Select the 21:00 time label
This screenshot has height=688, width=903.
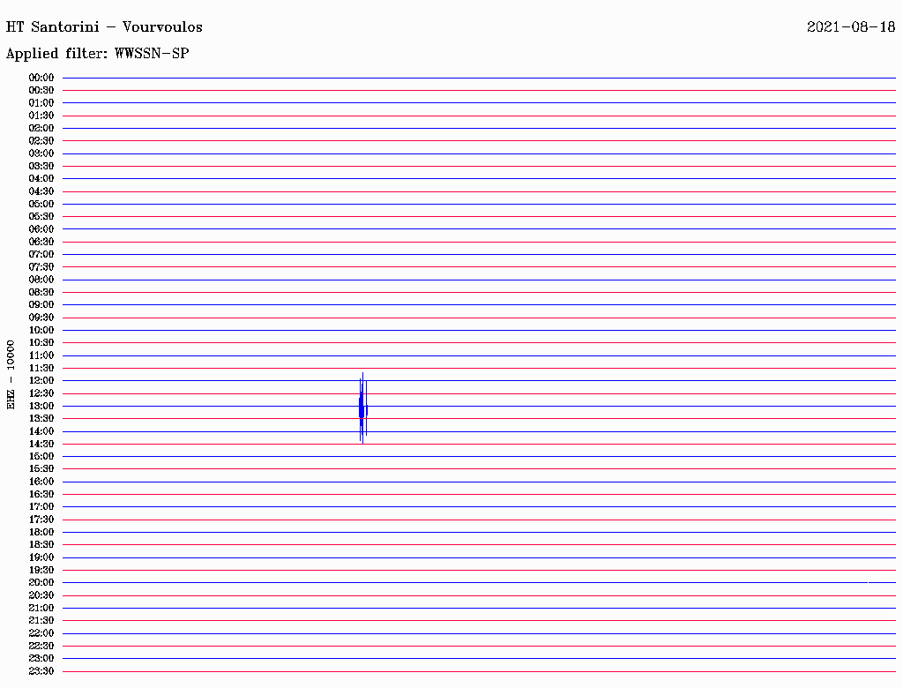tap(41, 608)
